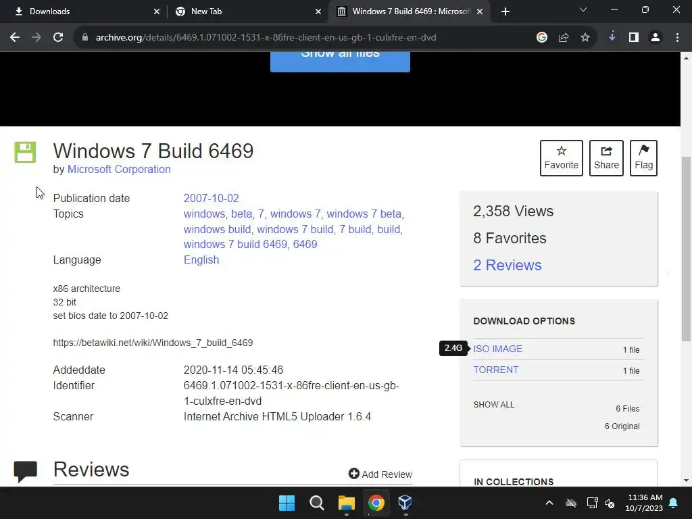Open the 2 Reviews link

tap(507, 265)
